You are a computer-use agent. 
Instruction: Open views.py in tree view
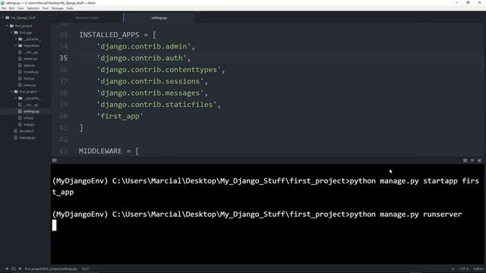27,85
